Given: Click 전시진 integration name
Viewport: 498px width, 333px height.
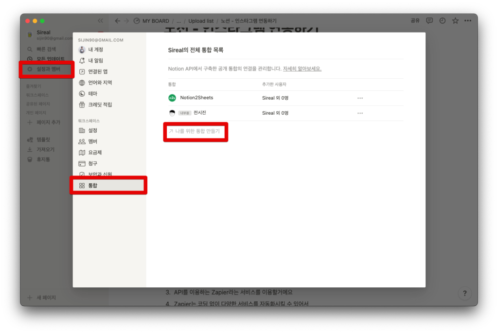Looking at the screenshot, I should pos(200,113).
